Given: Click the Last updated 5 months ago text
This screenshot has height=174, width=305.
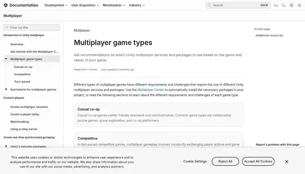Looking at the screenshot, I should 118,69.
